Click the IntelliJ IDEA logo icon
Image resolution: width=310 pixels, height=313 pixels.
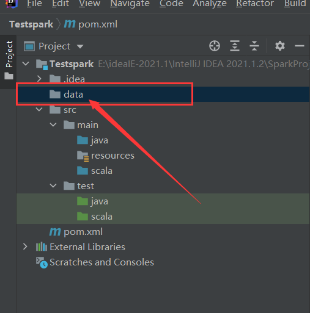tap(11, 4)
